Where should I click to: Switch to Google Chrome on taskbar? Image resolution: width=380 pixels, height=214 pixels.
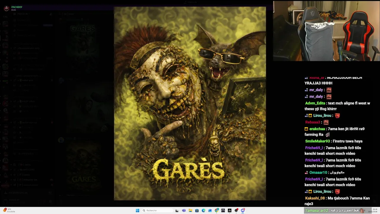217,210
